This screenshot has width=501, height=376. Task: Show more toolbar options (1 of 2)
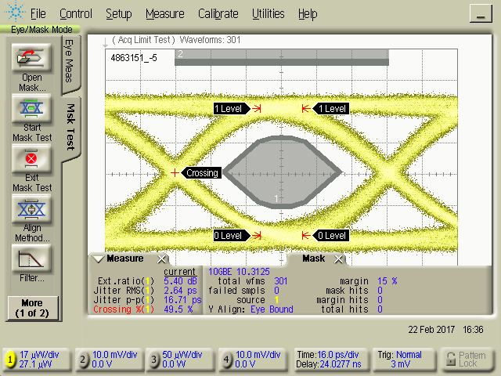[31, 308]
